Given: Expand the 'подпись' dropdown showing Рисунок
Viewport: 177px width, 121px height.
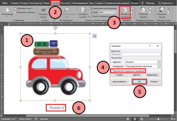Looking at the screenshot, I should 159,62.
